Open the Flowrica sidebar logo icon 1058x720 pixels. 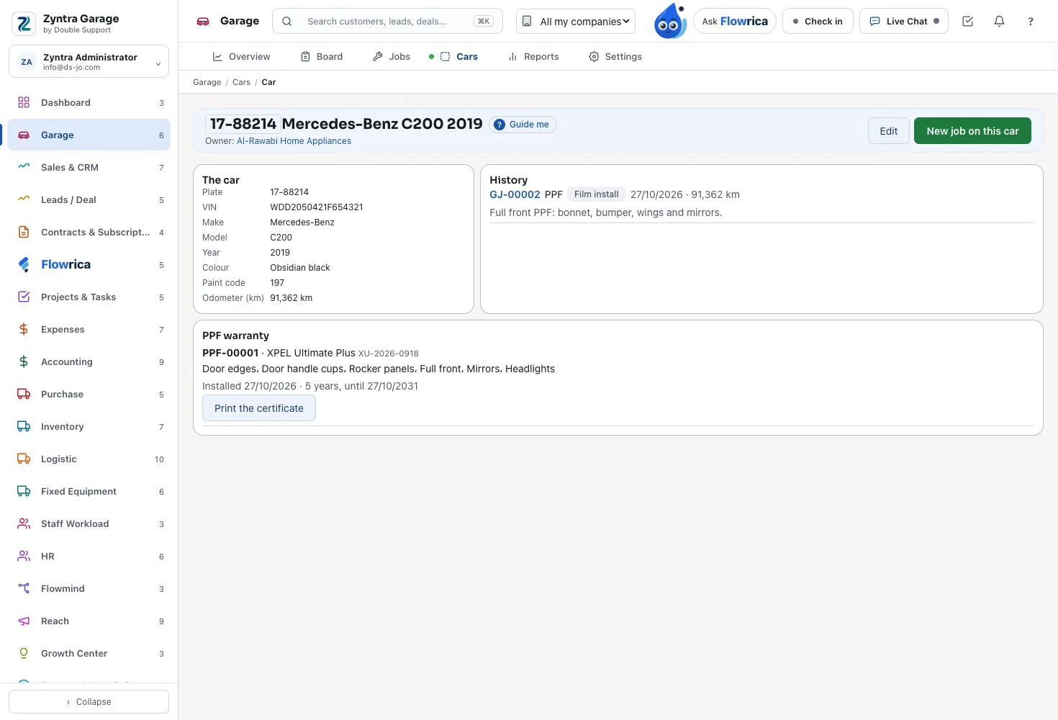click(x=24, y=264)
